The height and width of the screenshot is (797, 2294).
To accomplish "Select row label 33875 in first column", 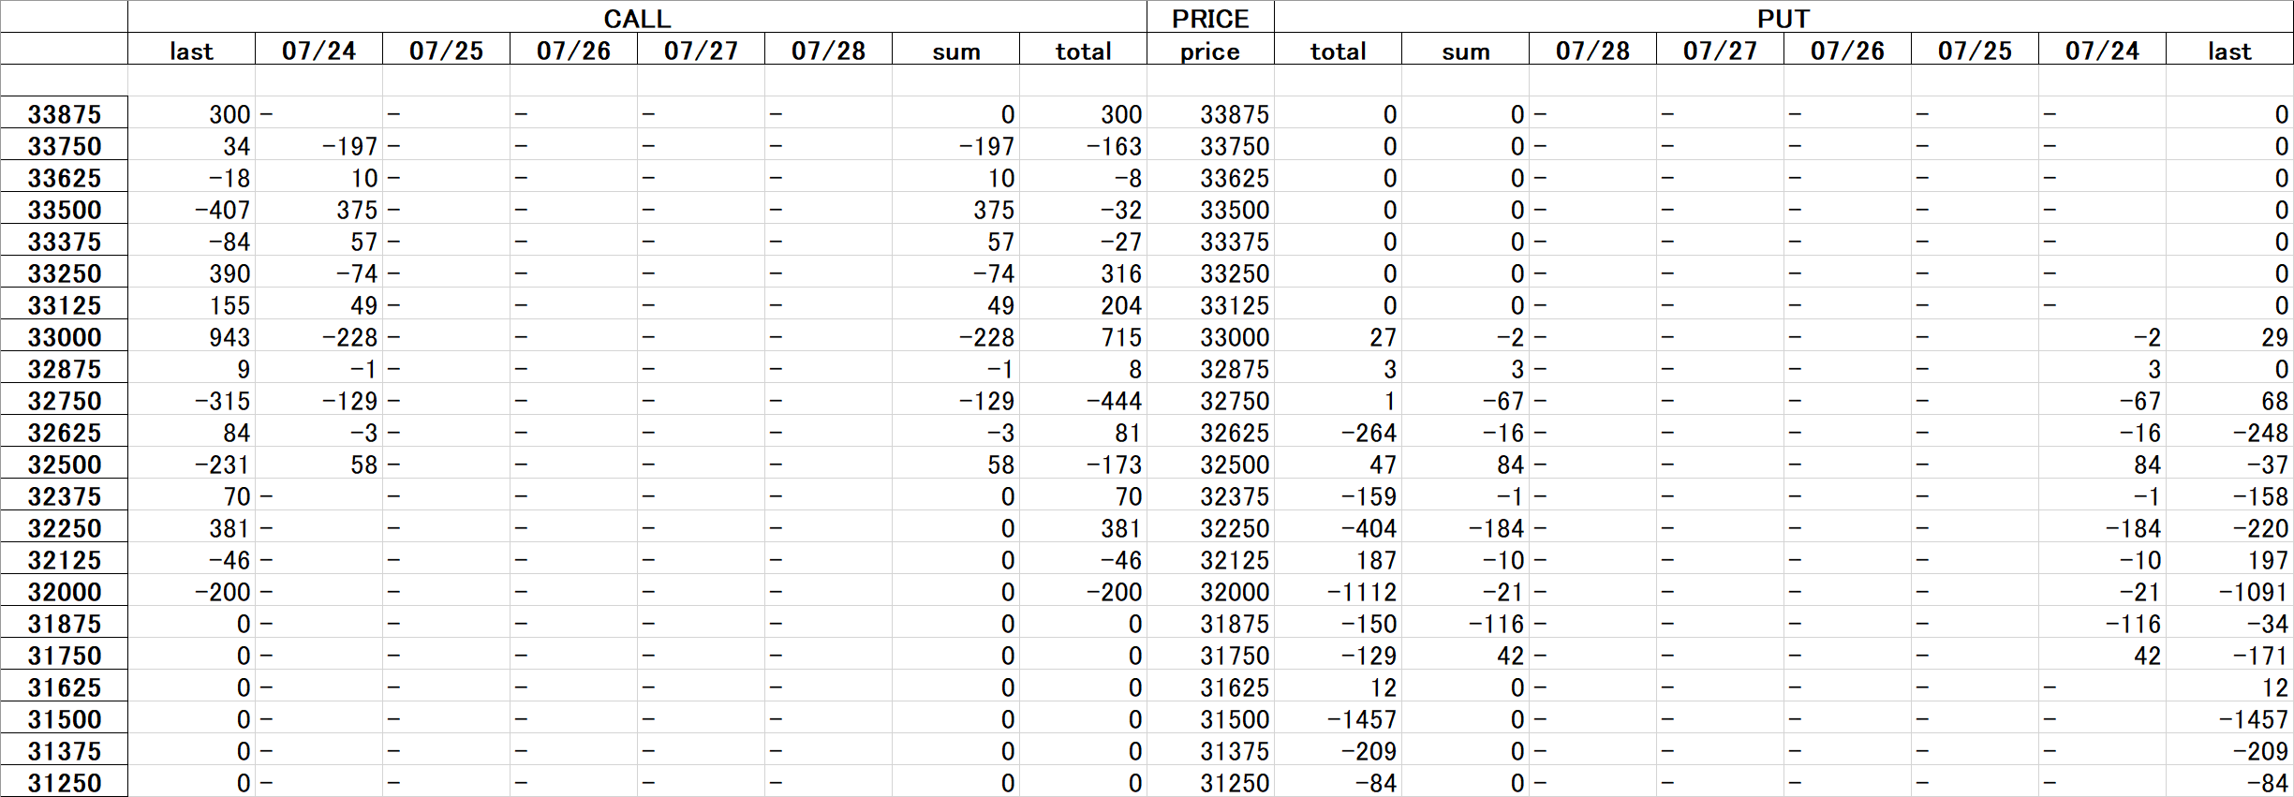I will 64,113.
